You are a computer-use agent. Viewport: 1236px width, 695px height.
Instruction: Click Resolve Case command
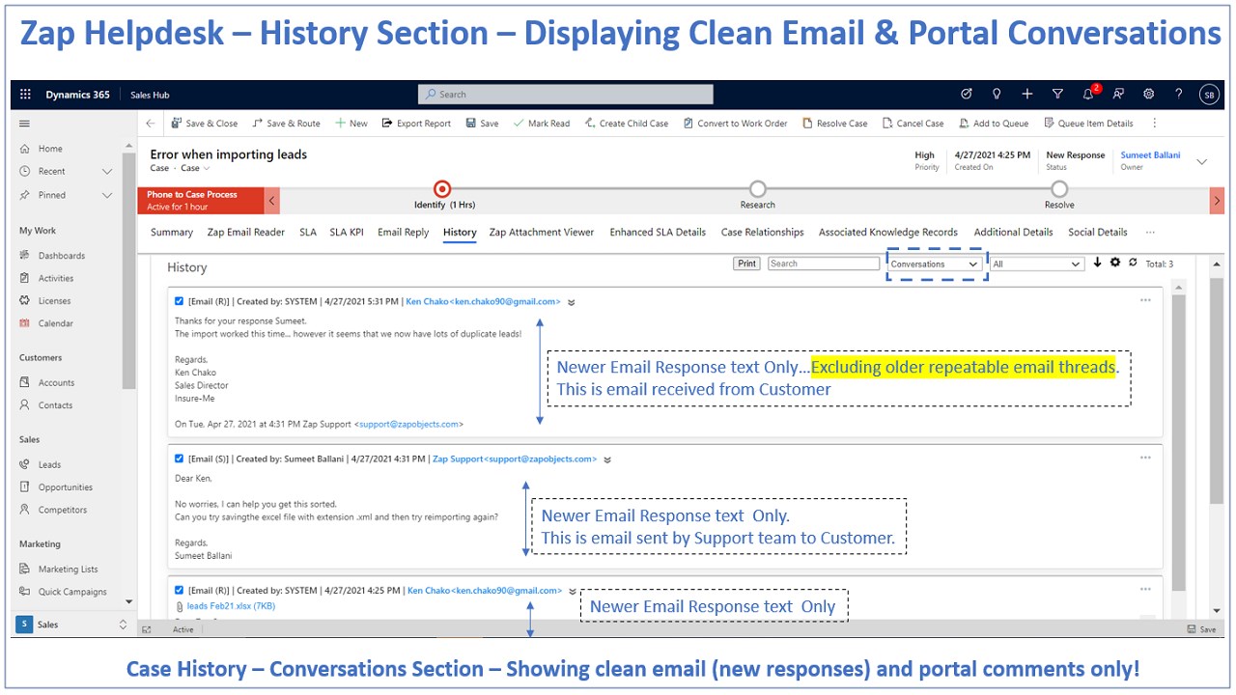(835, 124)
